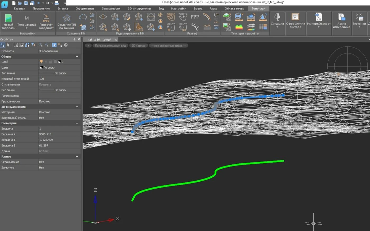The height and width of the screenshot is (231, 370).
Task: Open the Импорт/Экспорт dropdown menu
Action: [319, 27]
